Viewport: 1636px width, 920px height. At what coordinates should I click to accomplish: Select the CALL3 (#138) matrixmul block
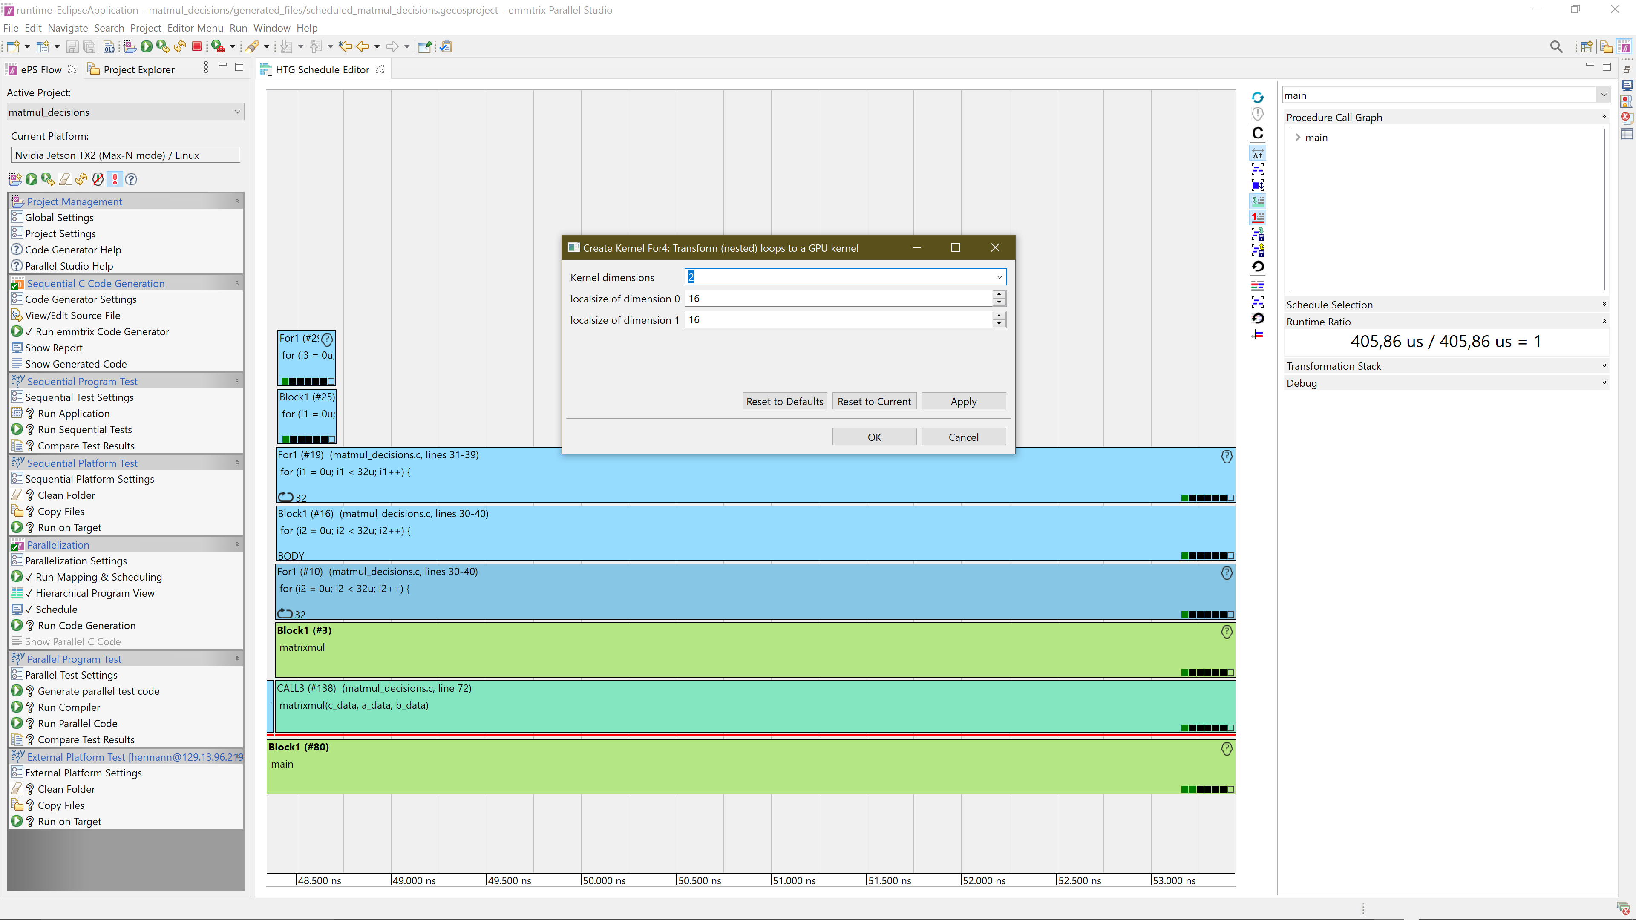[755, 706]
